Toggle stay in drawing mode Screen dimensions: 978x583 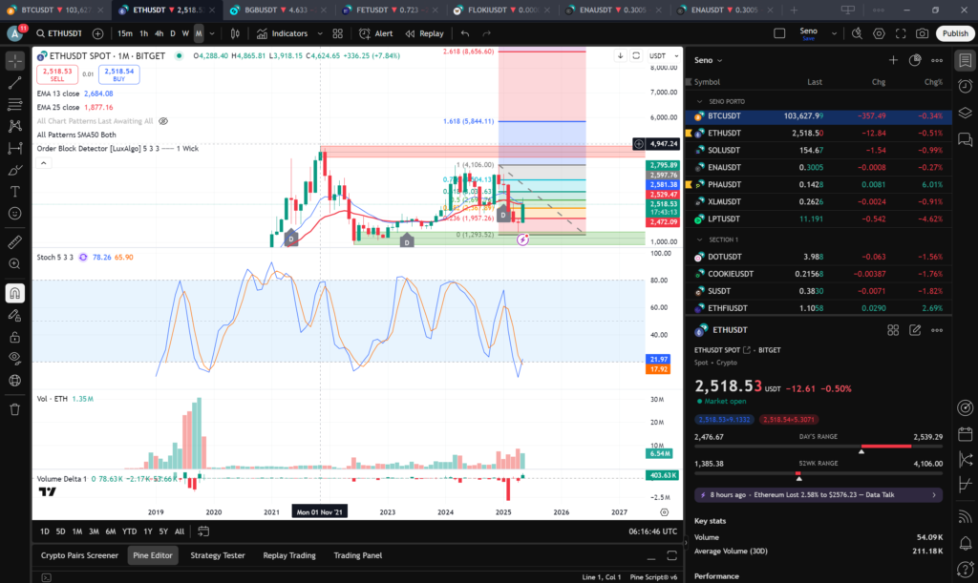[x=15, y=315]
